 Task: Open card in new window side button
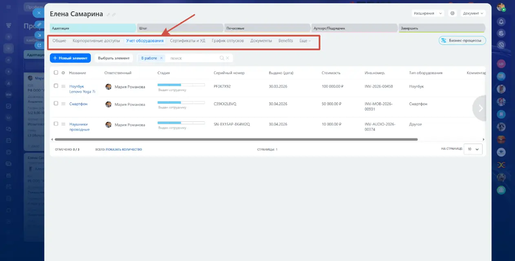tap(39, 45)
